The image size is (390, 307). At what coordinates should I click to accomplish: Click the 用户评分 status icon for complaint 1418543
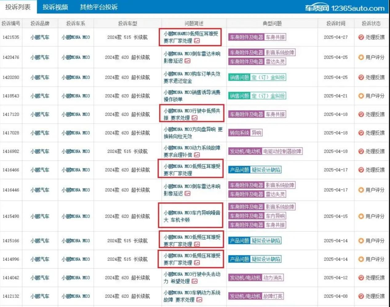[x=361, y=96]
